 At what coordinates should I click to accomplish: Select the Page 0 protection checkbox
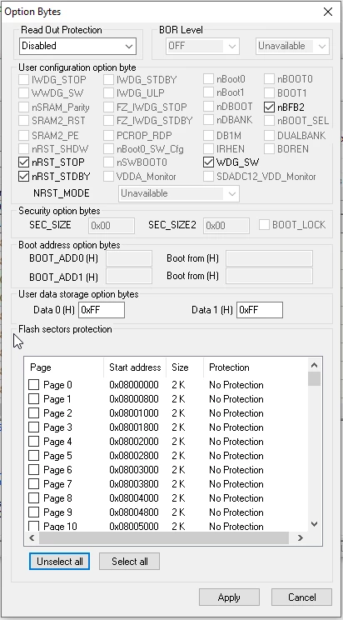point(34,385)
